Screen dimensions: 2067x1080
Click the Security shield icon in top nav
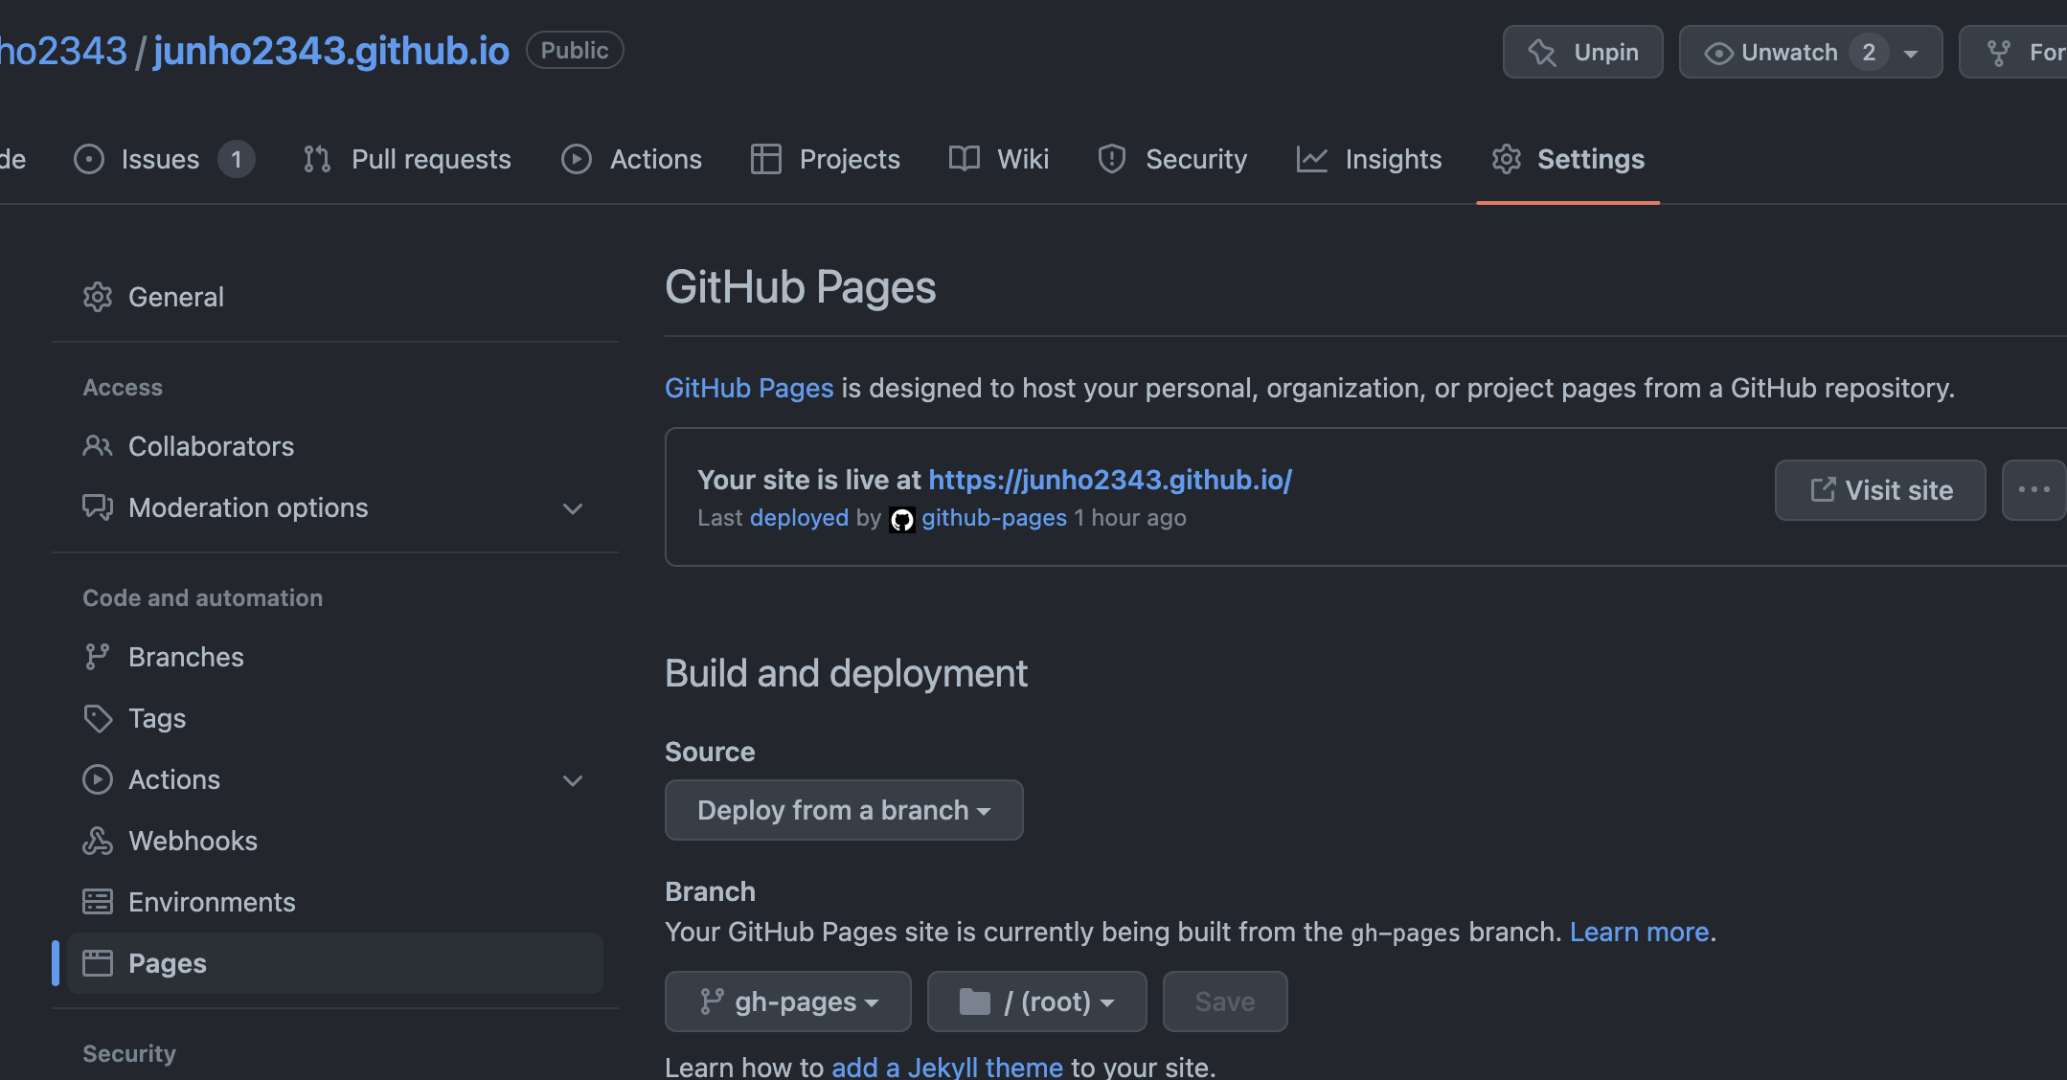(x=1112, y=159)
